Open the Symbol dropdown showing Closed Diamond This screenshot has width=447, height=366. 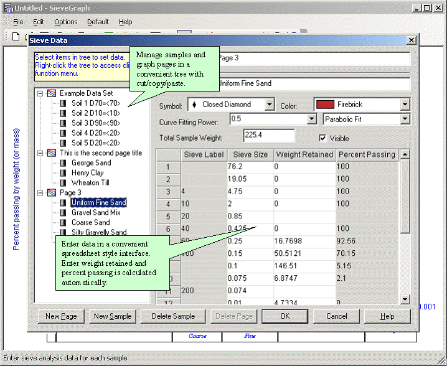click(269, 105)
